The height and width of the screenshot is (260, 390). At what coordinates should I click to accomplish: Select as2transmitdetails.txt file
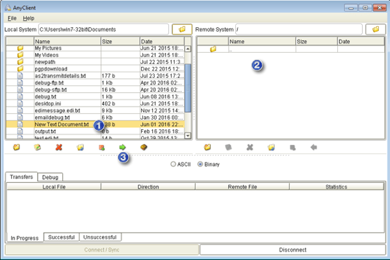pos(60,75)
